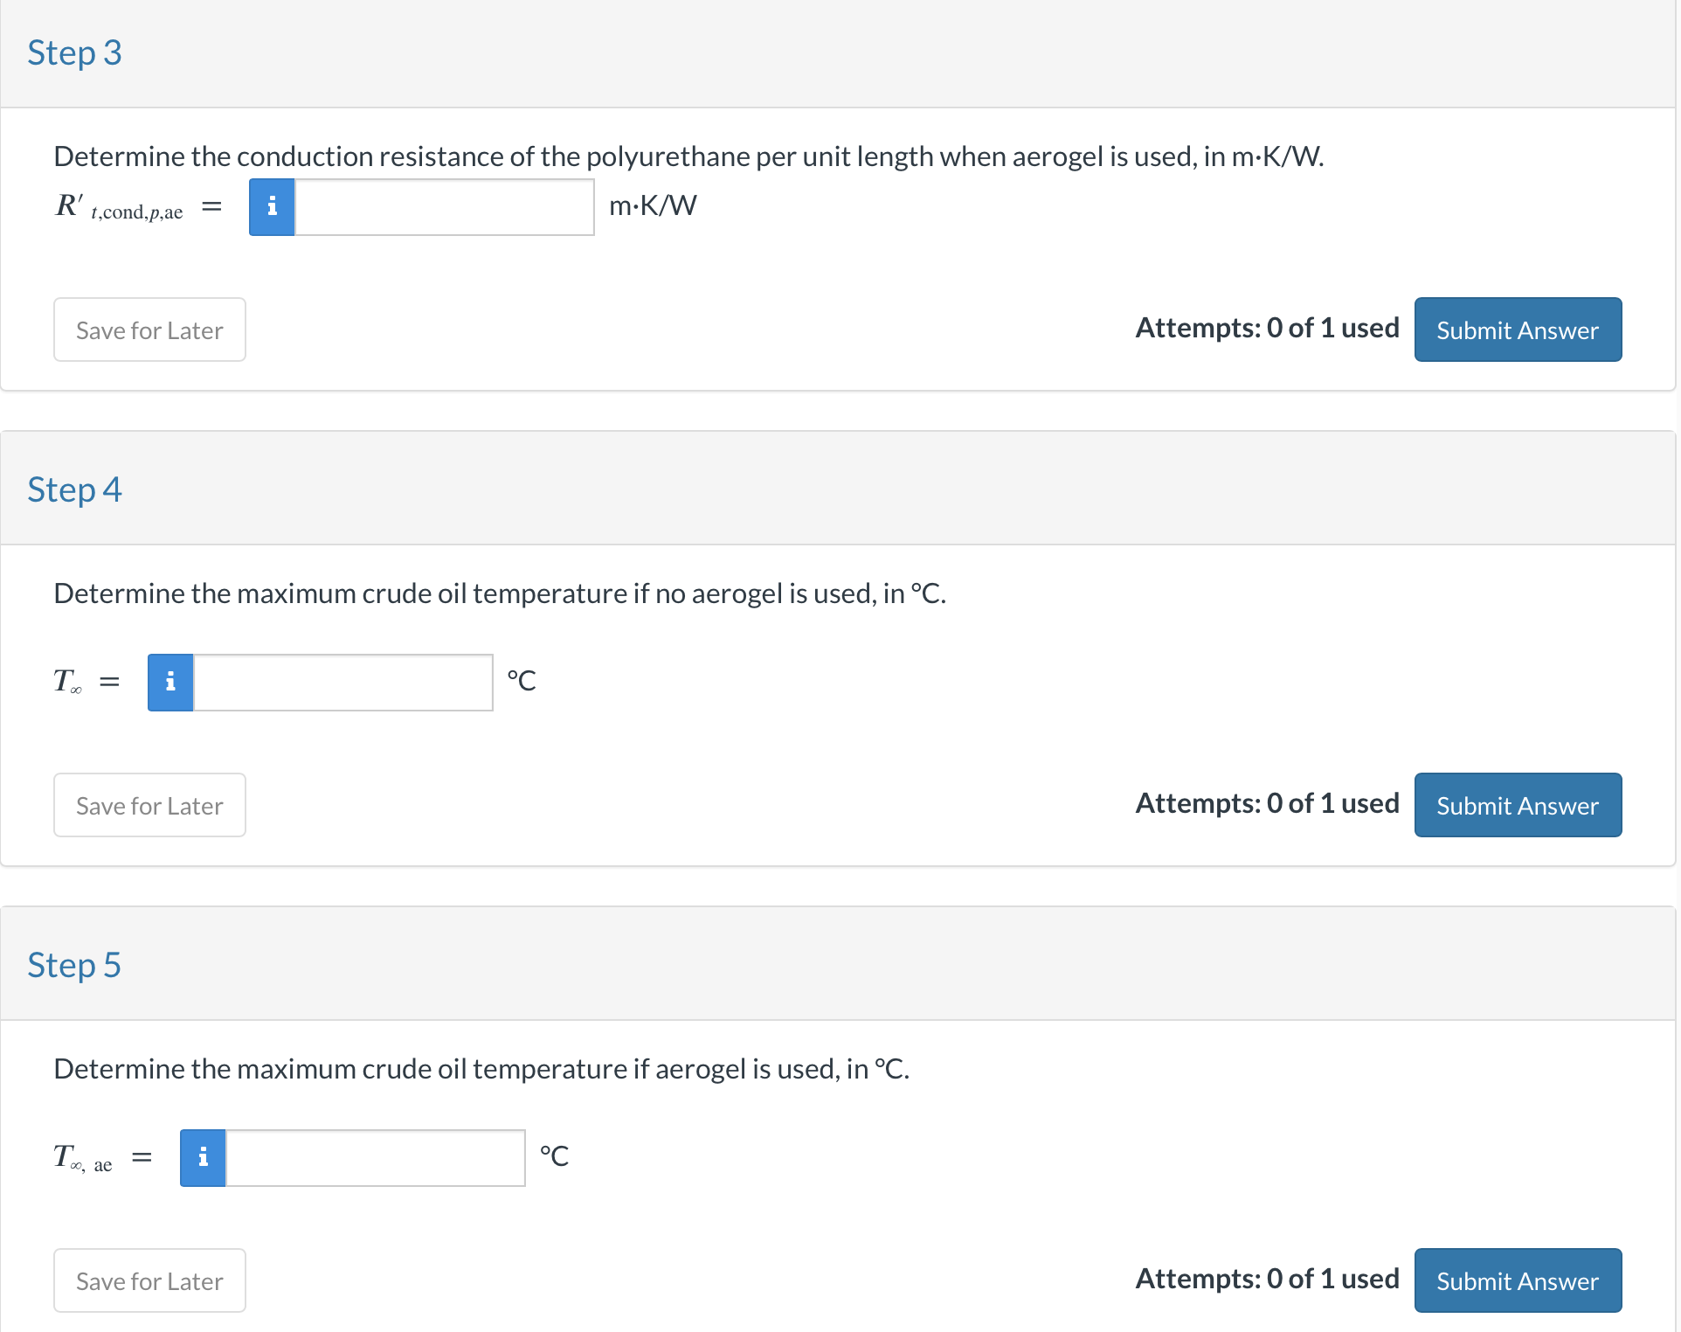Submit the answer for Step 5
This screenshot has height=1332, width=1681.
coord(1518,1280)
